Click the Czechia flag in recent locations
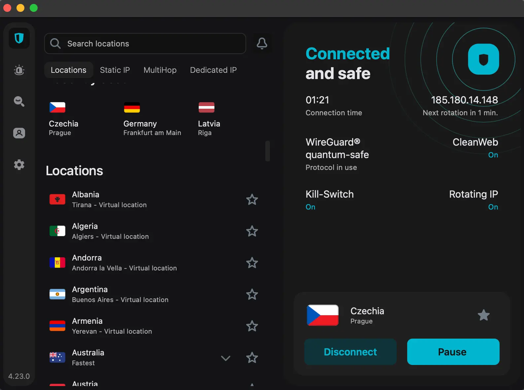Screen dimensions: 524x390 pyautogui.click(x=57, y=107)
